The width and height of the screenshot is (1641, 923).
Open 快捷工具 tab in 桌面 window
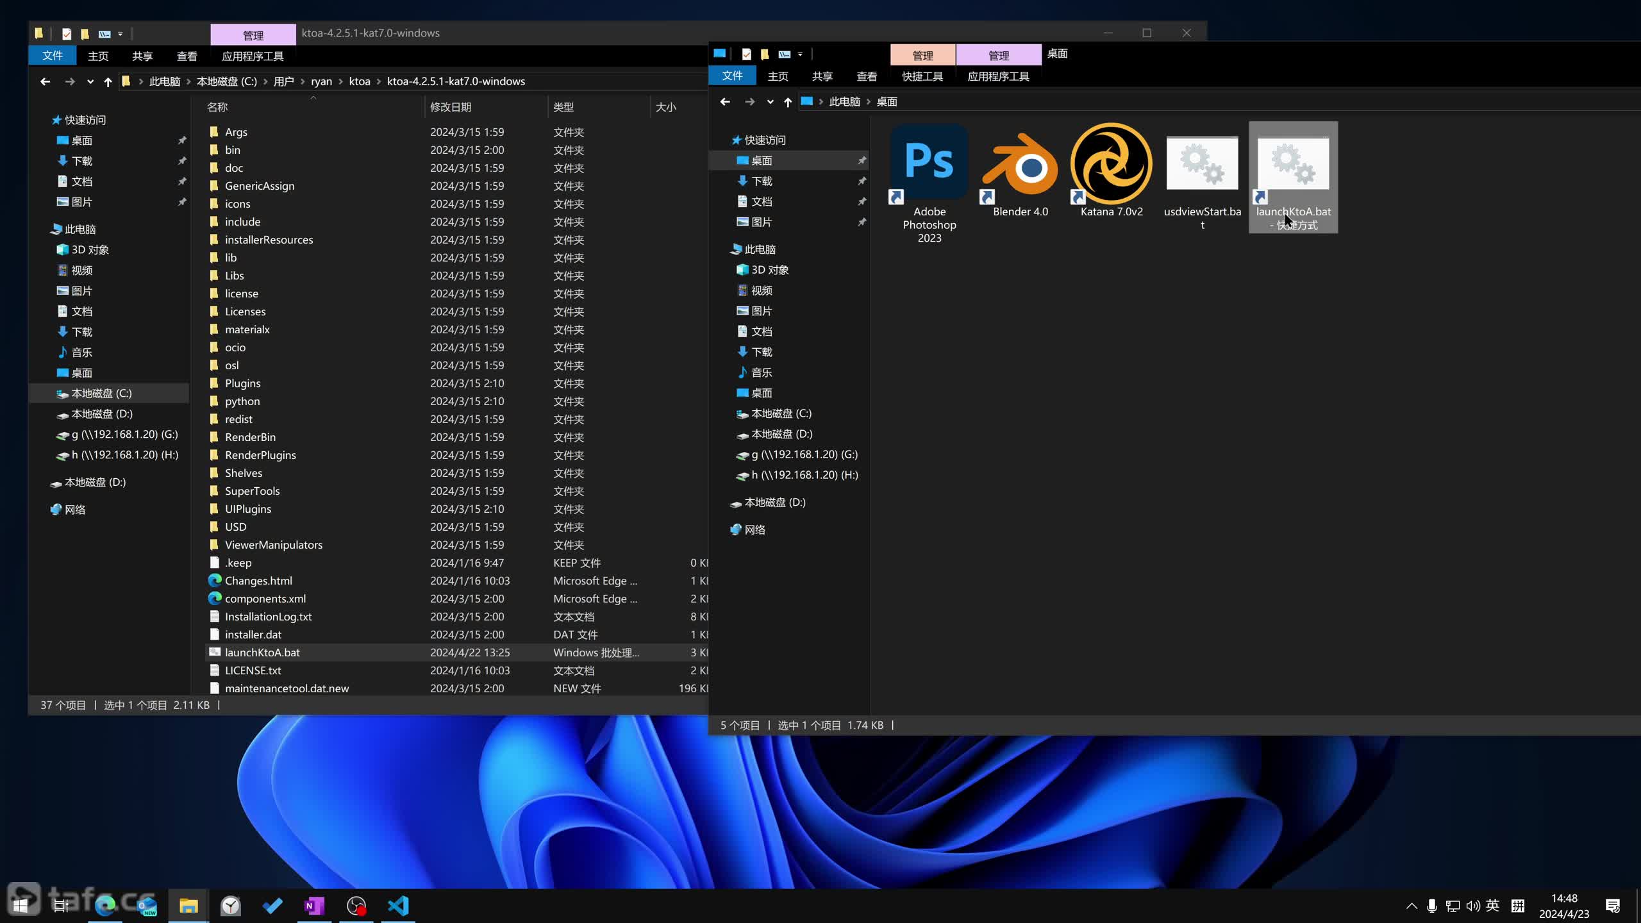(x=922, y=76)
